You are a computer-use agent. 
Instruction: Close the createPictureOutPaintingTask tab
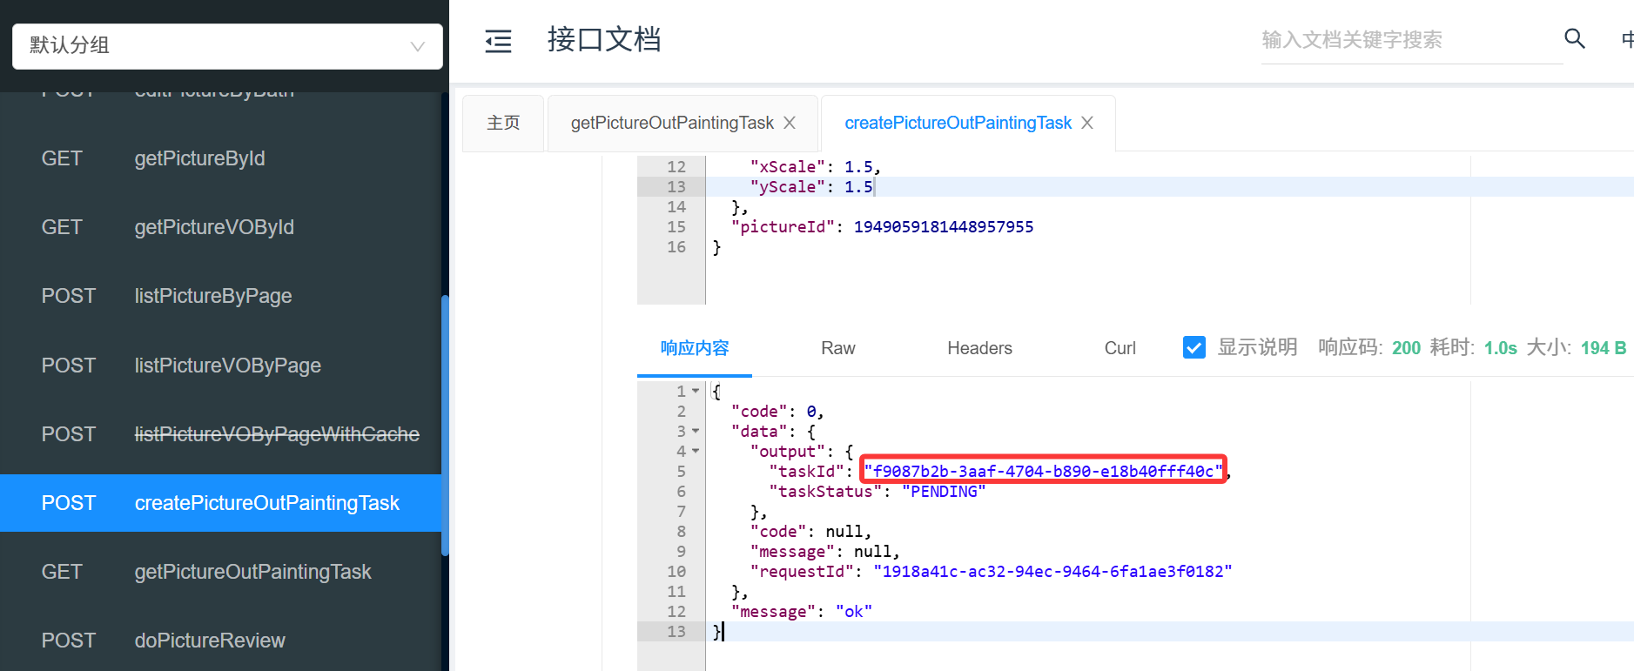[1087, 123]
